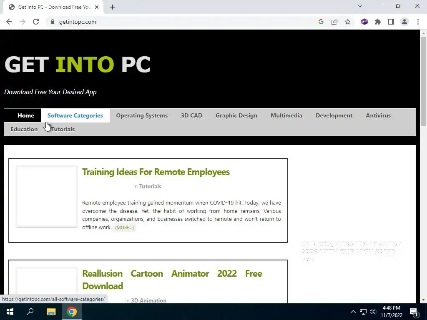Open the Development menu item

[x=334, y=115]
